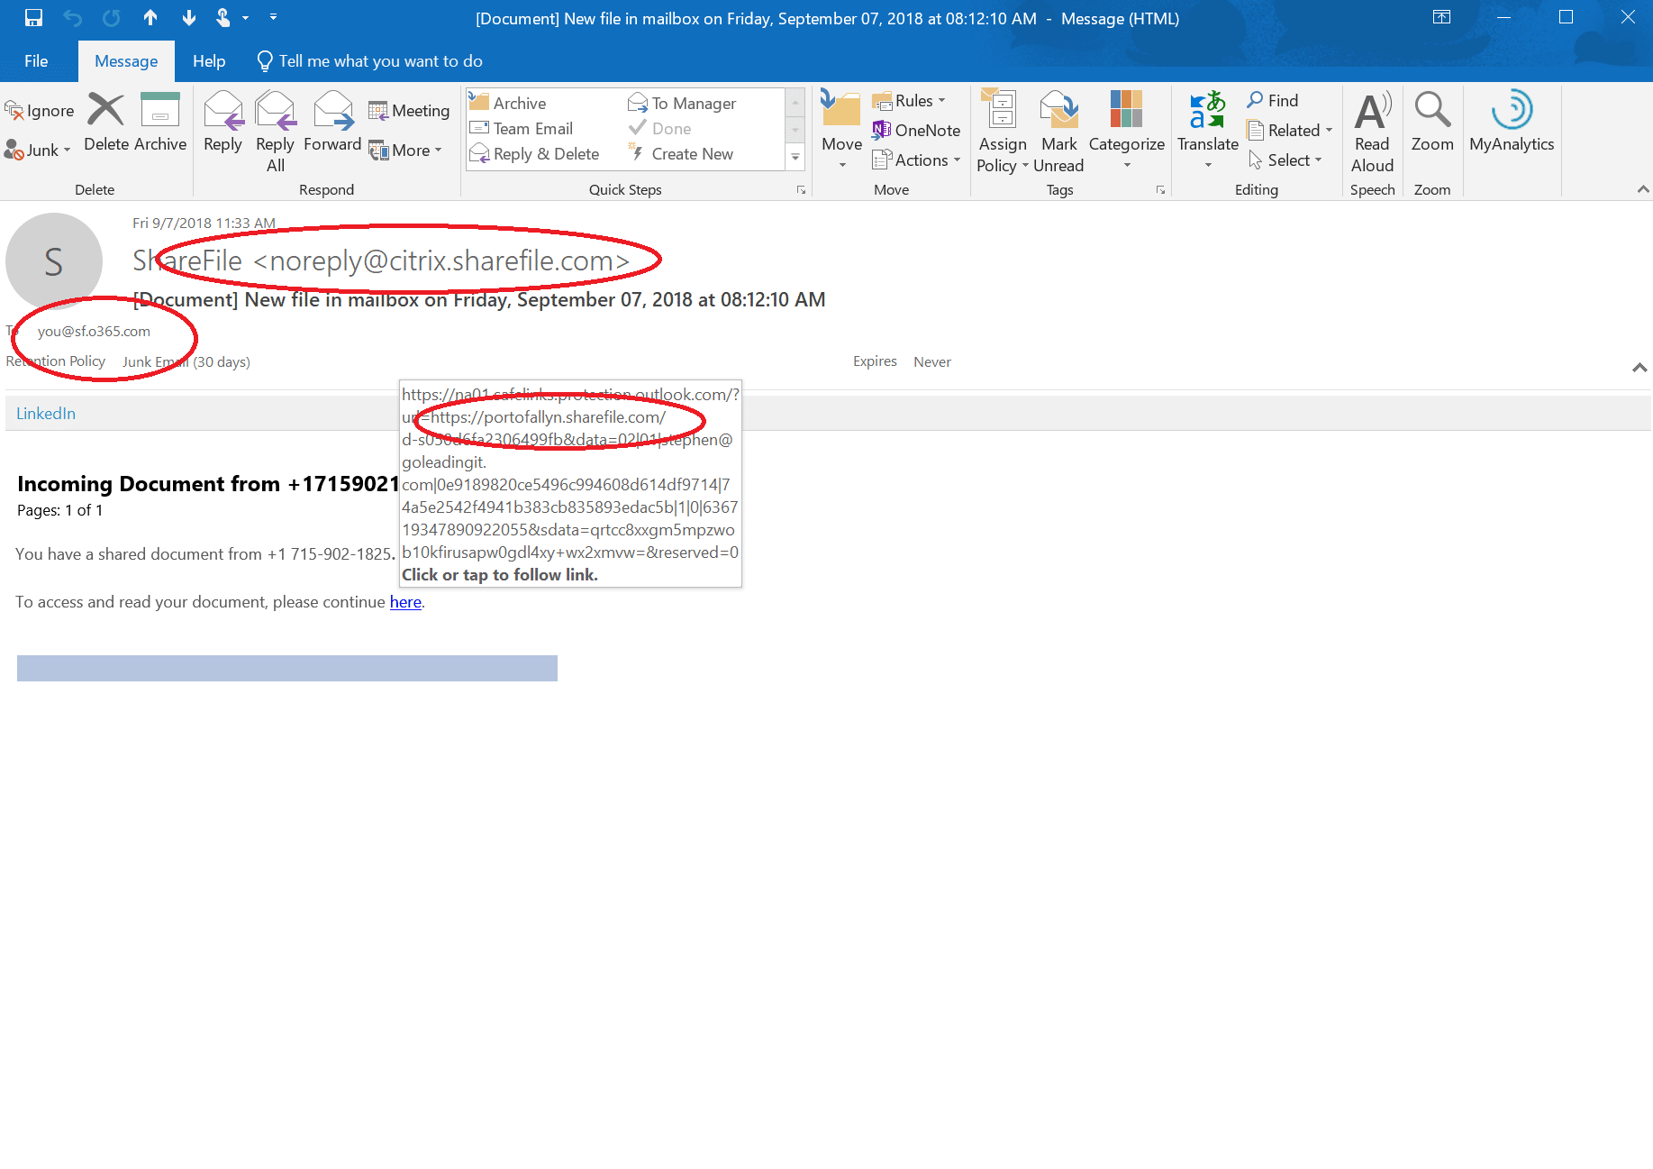1653x1169 pixels.
Task: Open the LinkedIn add-in bar
Action: point(46,414)
